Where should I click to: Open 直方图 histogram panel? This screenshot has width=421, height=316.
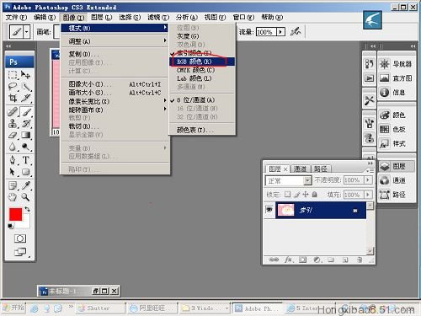(396, 78)
